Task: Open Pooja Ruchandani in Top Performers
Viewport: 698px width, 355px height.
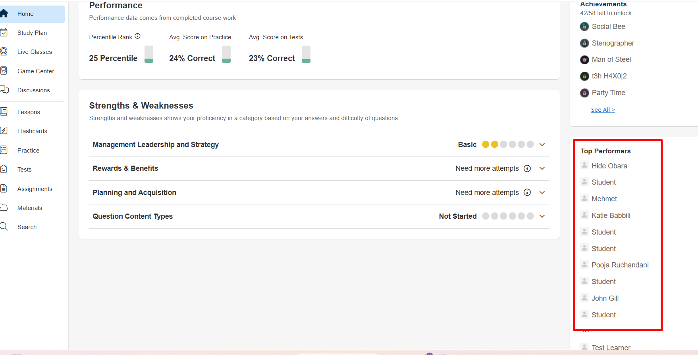Action: pyautogui.click(x=620, y=265)
